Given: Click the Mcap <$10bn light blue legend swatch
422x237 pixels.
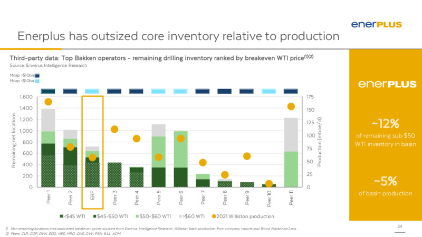Looking at the screenshot, I should (37, 81).
